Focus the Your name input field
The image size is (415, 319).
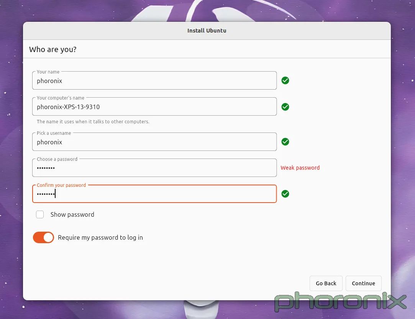coord(154,80)
